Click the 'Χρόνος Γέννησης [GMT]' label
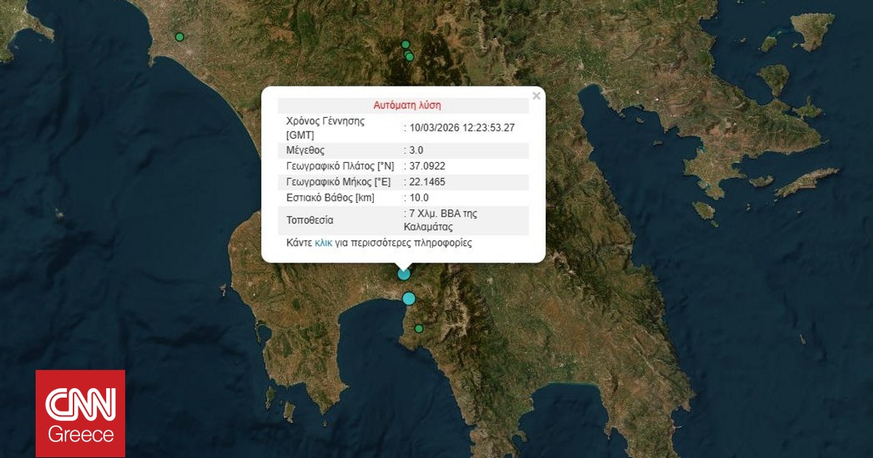The height and width of the screenshot is (458, 873). click(325, 128)
